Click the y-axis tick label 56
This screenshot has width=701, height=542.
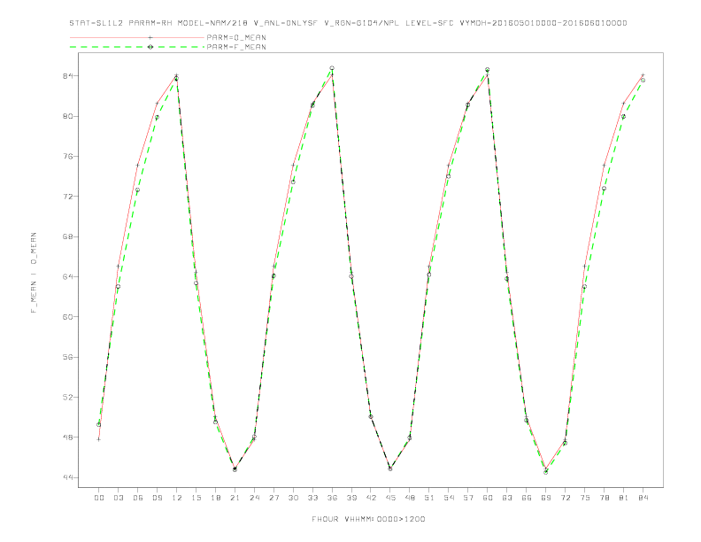point(67,357)
